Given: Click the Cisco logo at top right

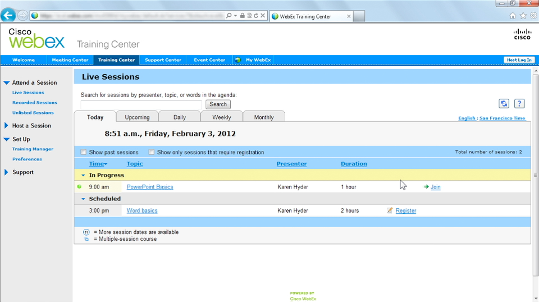Looking at the screenshot, I should [522, 34].
